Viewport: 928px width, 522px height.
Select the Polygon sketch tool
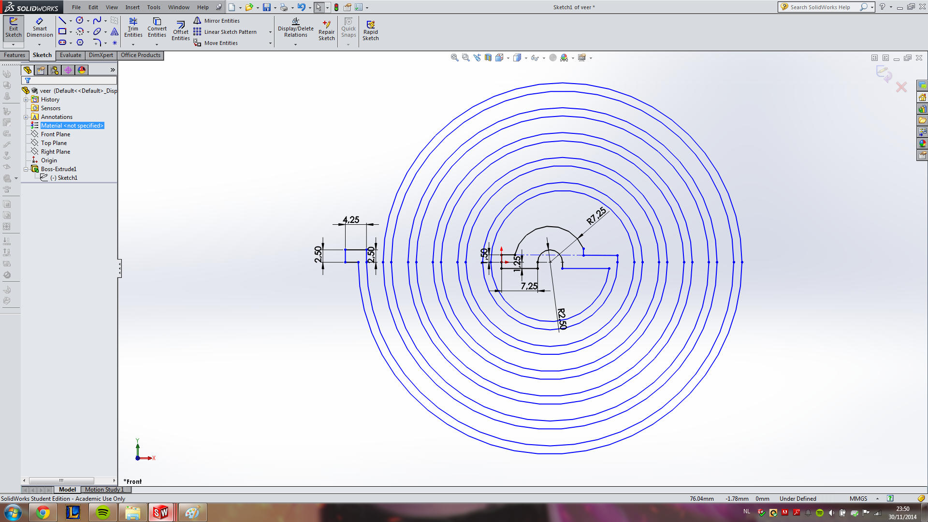80,43
